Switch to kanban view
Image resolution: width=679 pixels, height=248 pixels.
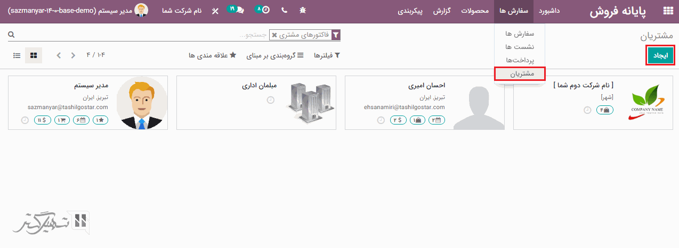[34, 55]
